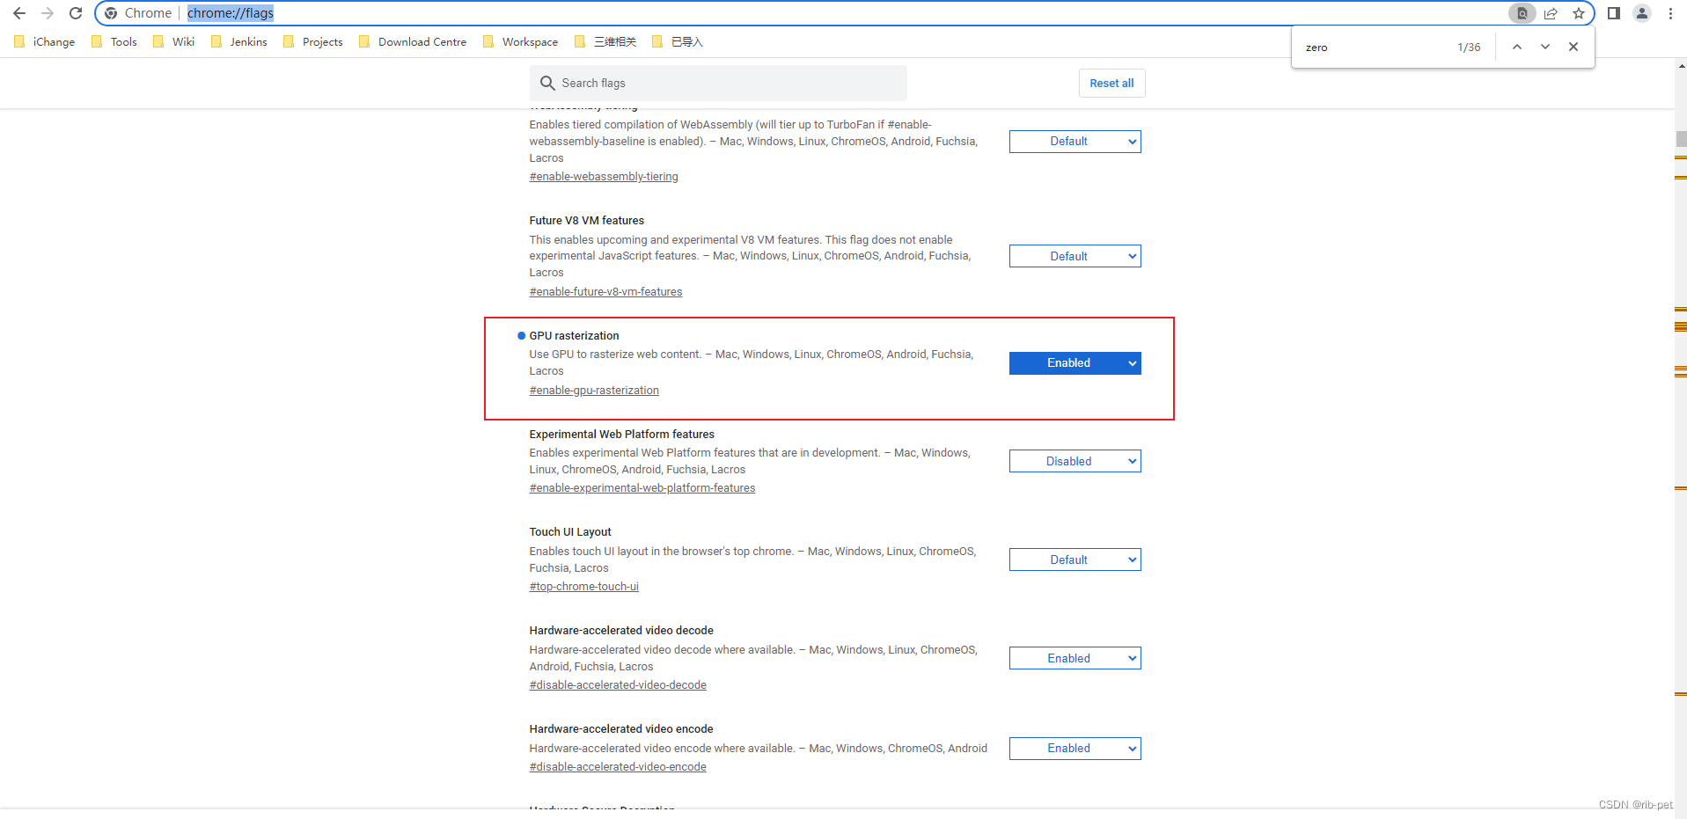Open the Workspace bookmark folder
This screenshot has height=819, width=1687.
click(520, 41)
